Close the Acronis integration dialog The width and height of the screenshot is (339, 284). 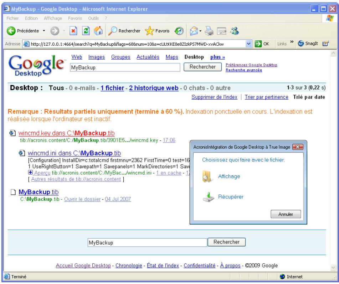coord(298,147)
